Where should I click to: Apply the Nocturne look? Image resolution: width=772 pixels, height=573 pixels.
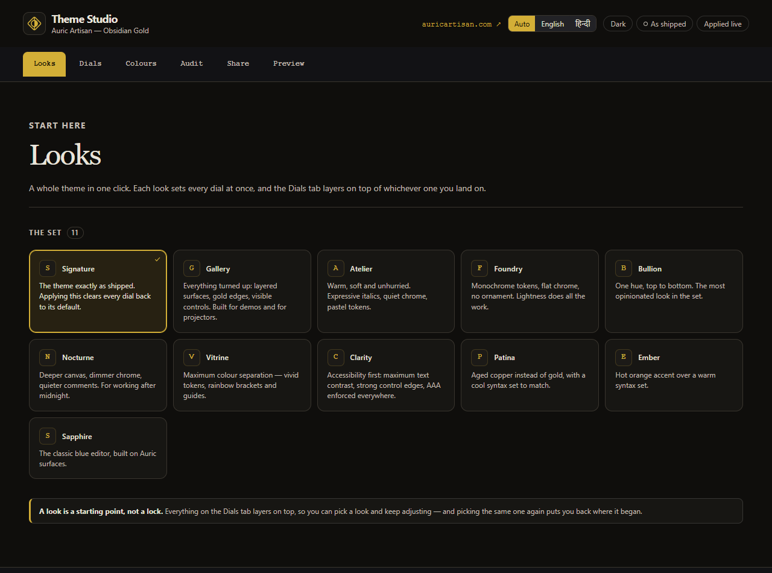click(x=98, y=375)
